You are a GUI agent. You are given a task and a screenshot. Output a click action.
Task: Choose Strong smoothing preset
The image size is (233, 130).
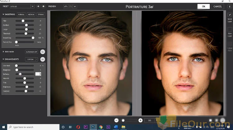pos(41,15)
